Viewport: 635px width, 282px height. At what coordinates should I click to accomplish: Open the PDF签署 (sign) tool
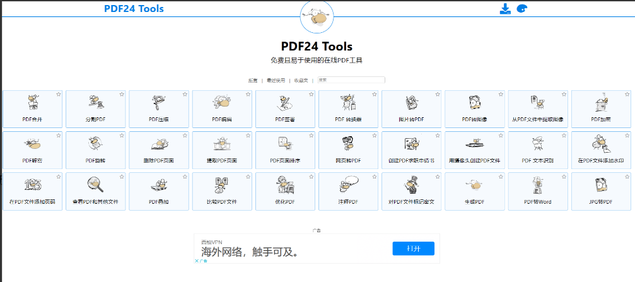[x=285, y=109]
